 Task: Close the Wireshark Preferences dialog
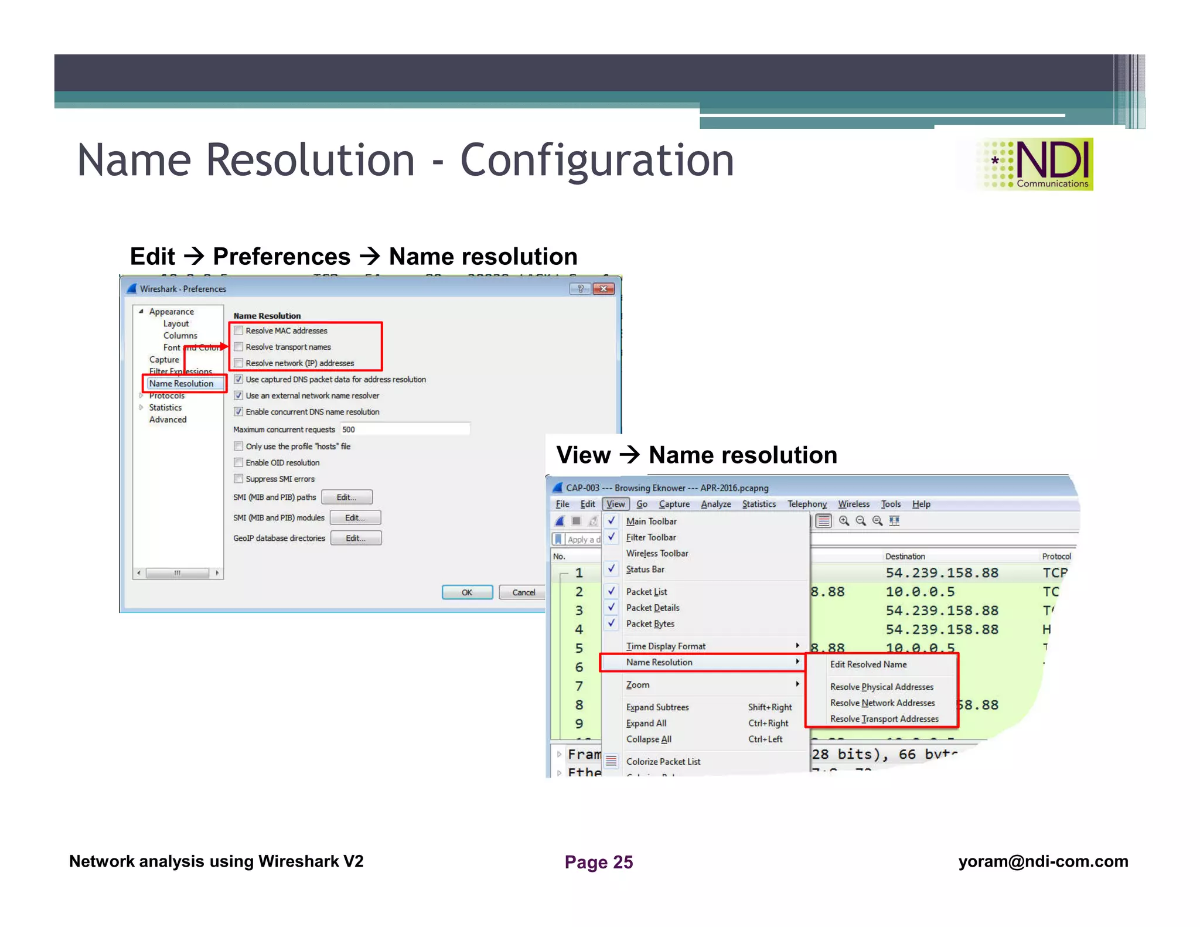(x=604, y=288)
